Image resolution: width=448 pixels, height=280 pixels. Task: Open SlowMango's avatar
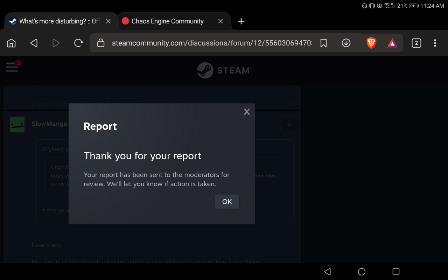[17, 124]
